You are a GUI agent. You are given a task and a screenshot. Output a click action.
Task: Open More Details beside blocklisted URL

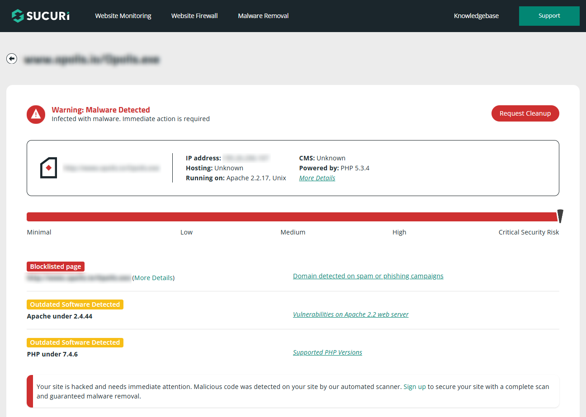(153, 278)
